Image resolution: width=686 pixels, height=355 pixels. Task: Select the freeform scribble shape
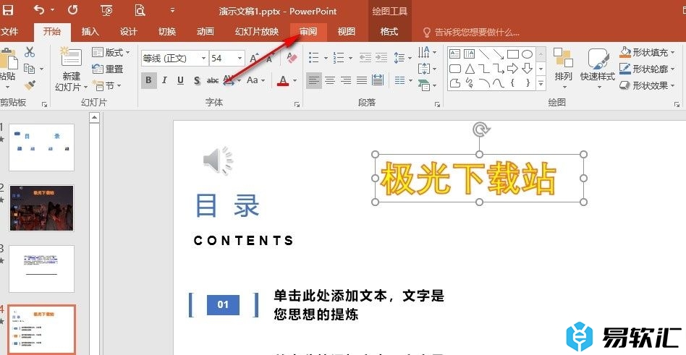pos(470,82)
